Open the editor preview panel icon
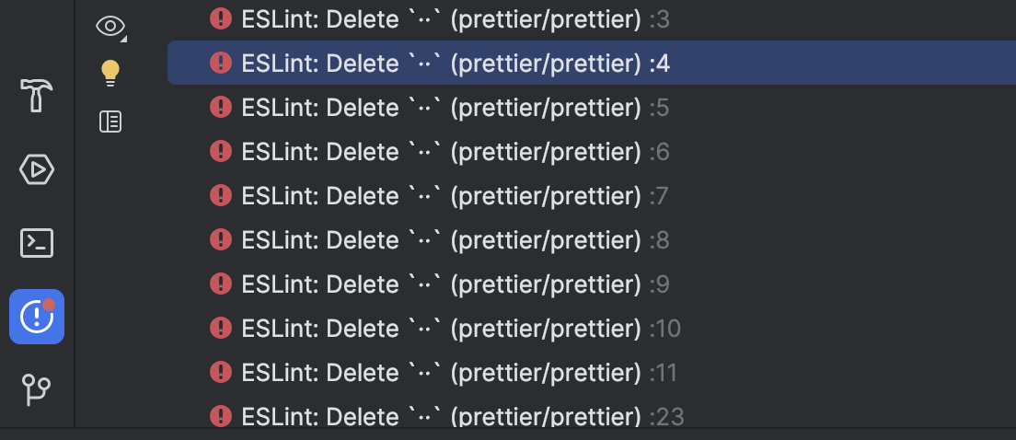The height and width of the screenshot is (440, 1016). [110, 122]
